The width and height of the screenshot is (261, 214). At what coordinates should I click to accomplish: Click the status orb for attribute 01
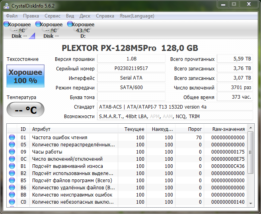[12, 137]
